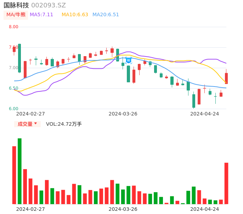This screenshot has width=243, height=214.
Task: Click the stock code 002093.SZ
Action: (x=49, y=5)
